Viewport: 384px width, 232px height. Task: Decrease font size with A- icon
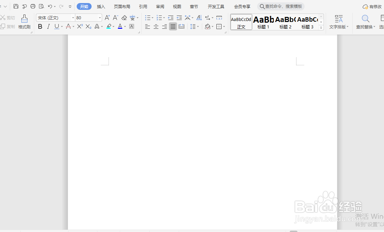click(x=116, y=18)
